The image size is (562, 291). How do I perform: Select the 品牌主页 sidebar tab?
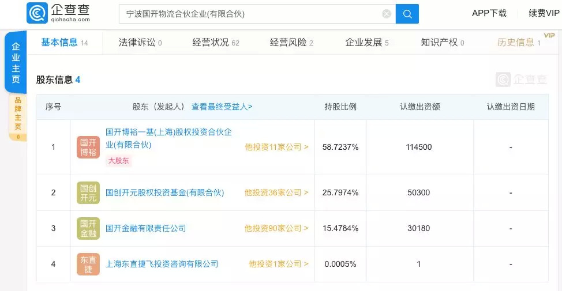tap(18, 118)
